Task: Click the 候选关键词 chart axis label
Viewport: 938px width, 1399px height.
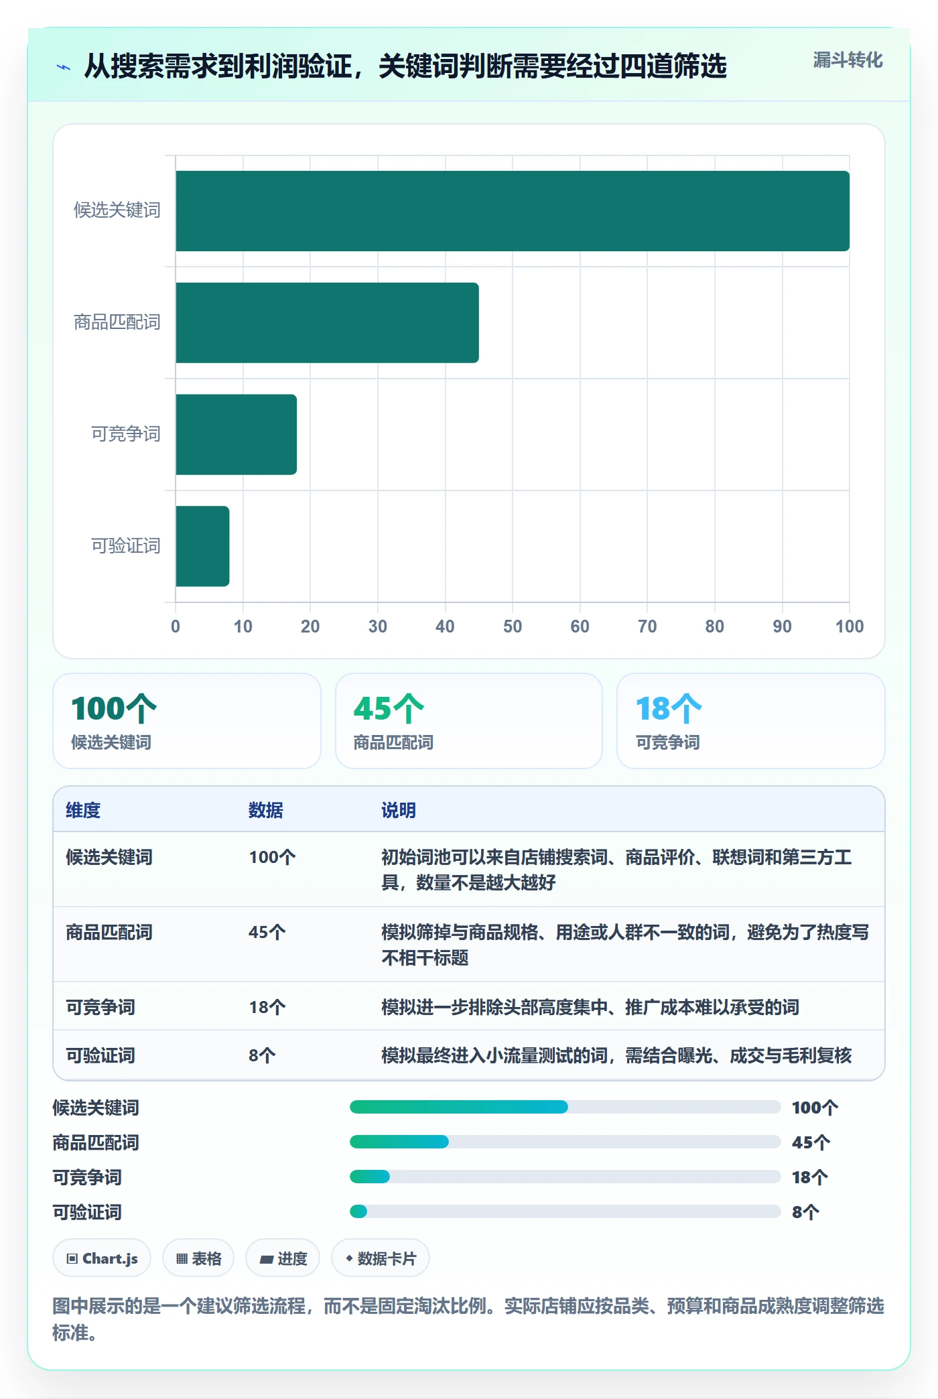Action: [x=117, y=210]
